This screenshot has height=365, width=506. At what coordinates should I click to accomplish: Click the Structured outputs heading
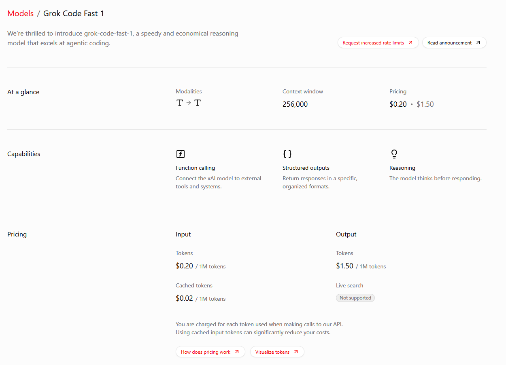click(306, 168)
